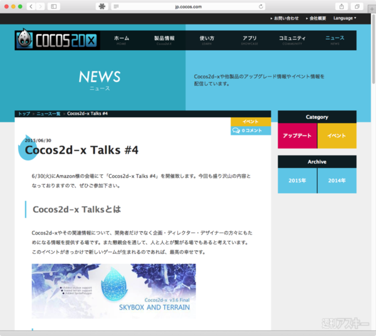This screenshot has height=336, width=376.
Task: Click the Cocos2d-x Talksとは heading
Action: point(76,209)
